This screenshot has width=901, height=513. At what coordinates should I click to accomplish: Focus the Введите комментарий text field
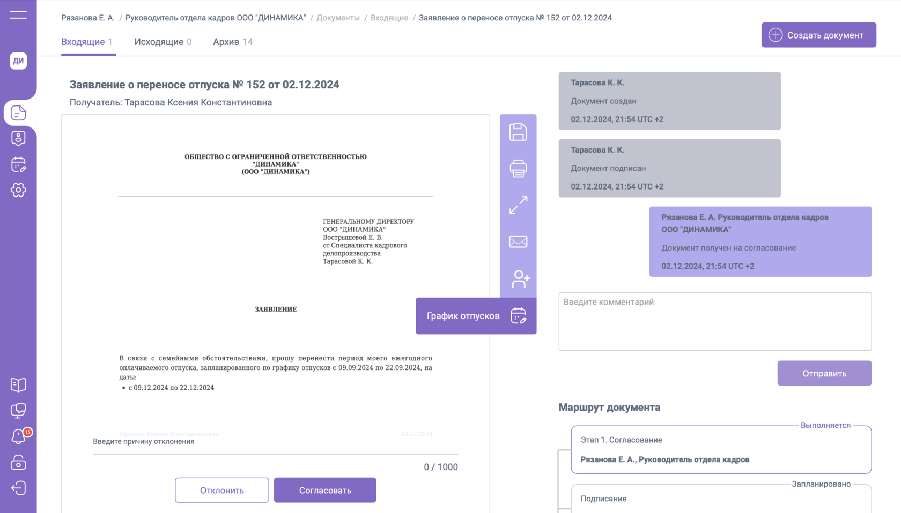pyautogui.click(x=714, y=321)
